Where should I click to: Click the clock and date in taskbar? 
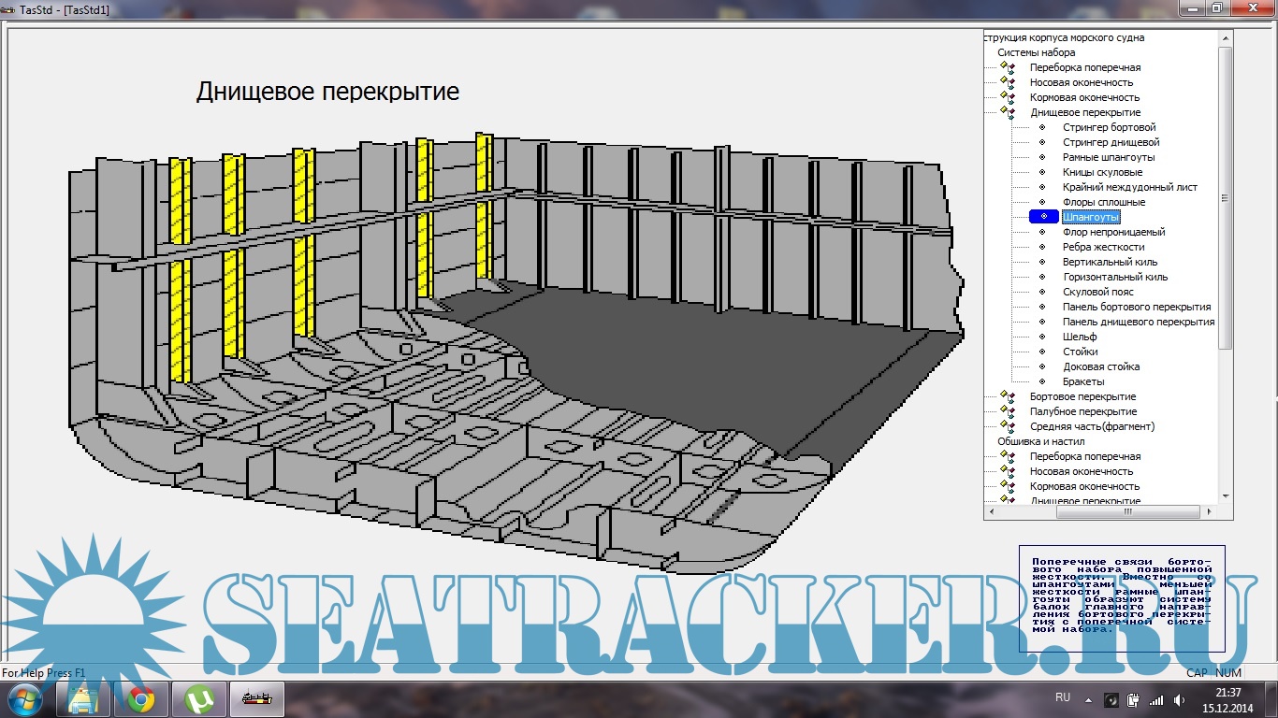(1228, 698)
